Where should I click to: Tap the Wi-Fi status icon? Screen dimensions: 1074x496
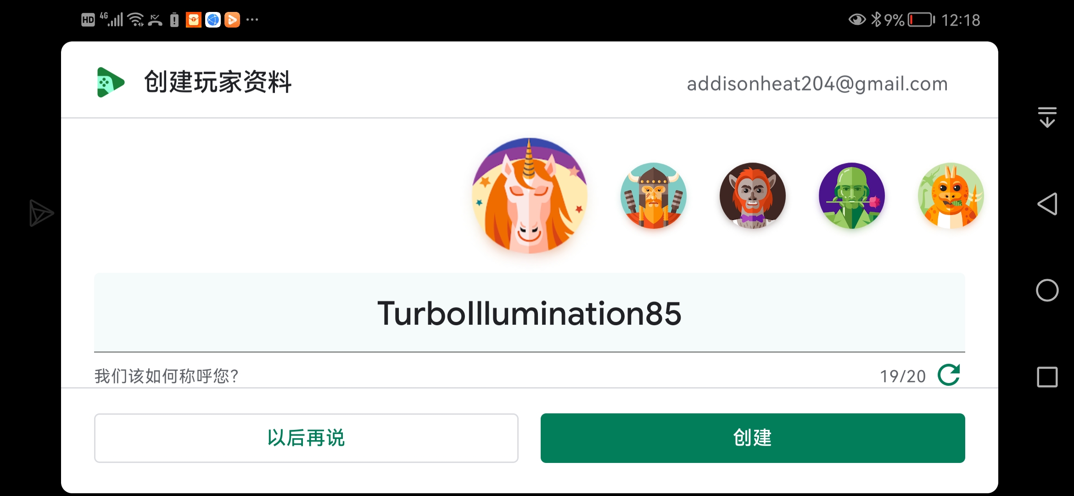click(x=136, y=20)
